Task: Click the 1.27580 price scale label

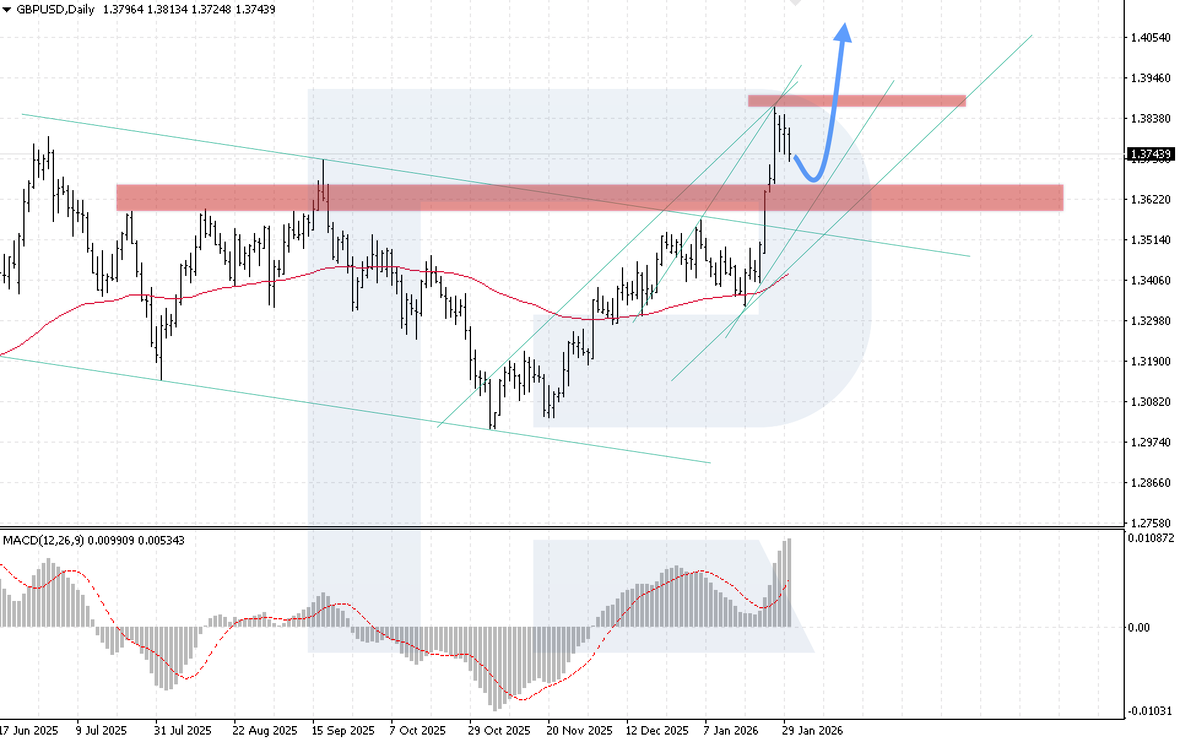Action: coord(1151,523)
